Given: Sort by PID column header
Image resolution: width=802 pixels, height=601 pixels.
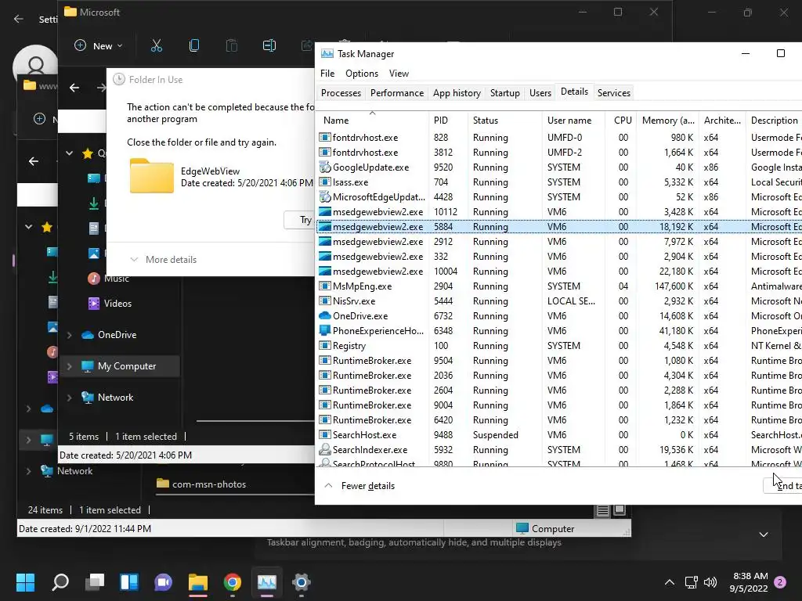Looking at the screenshot, I should tap(448, 120).
